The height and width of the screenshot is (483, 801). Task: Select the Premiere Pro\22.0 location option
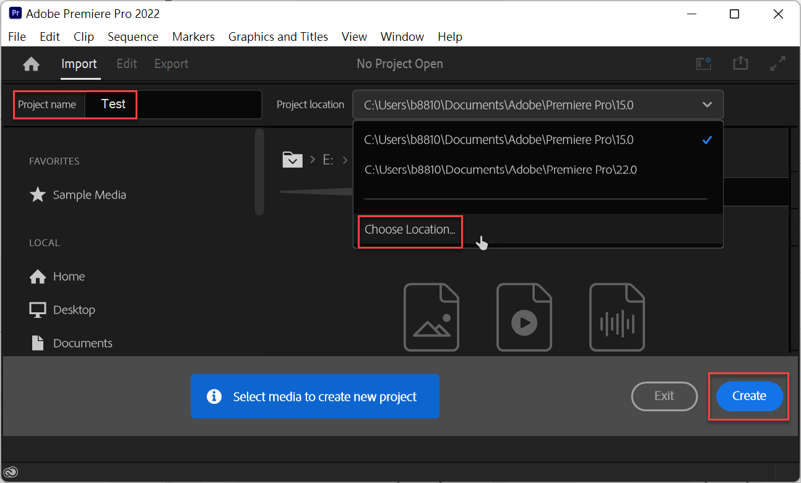pos(538,169)
